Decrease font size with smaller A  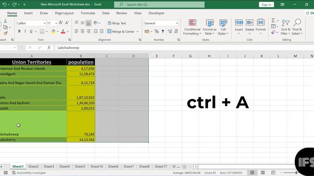tap(67, 23)
